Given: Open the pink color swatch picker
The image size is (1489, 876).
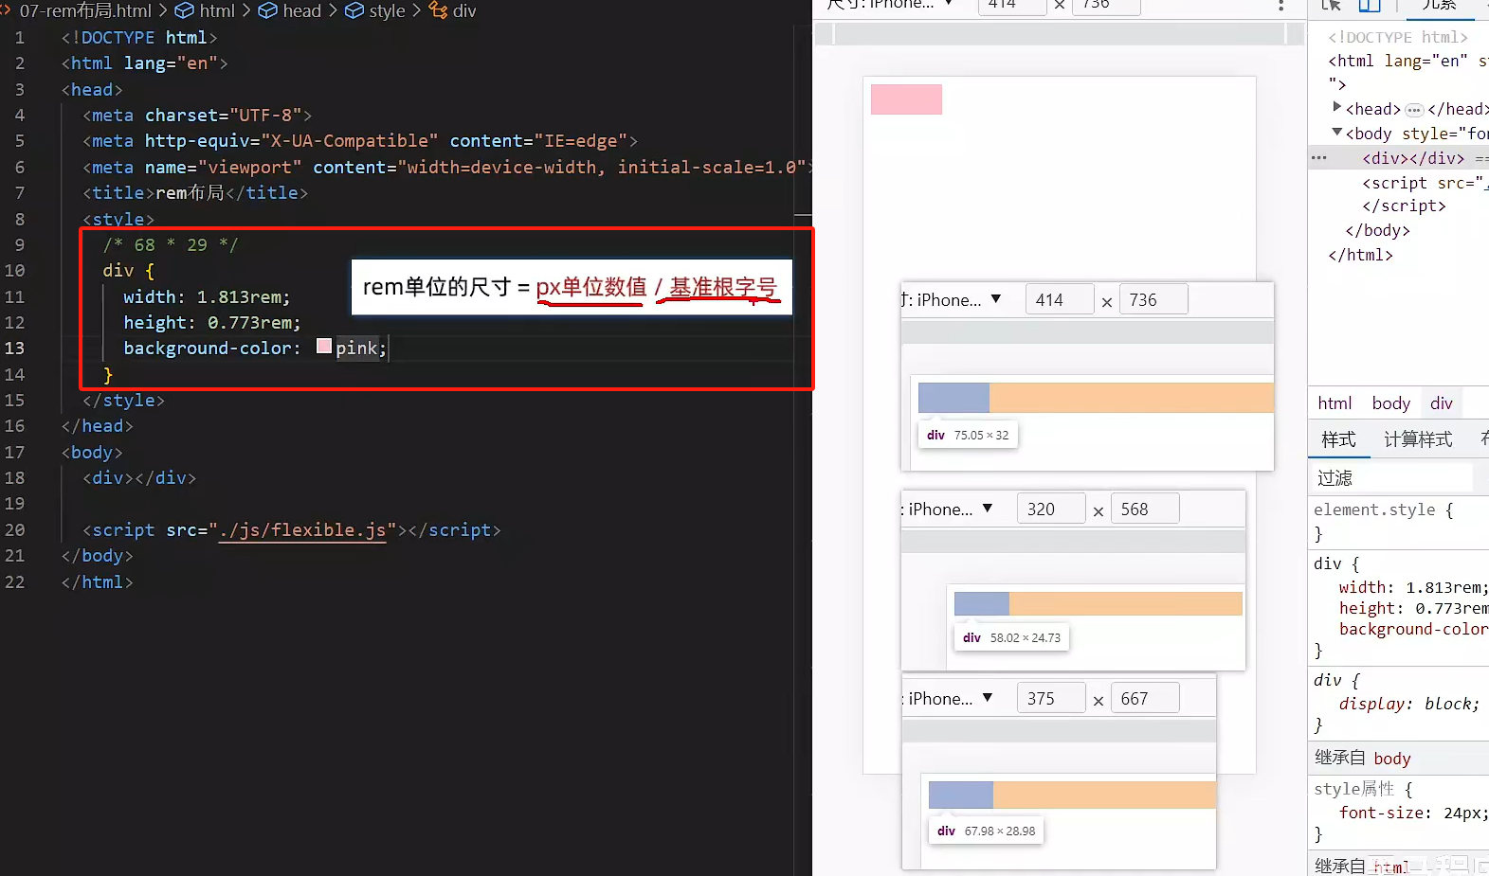Looking at the screenshot, I should 324,347.
